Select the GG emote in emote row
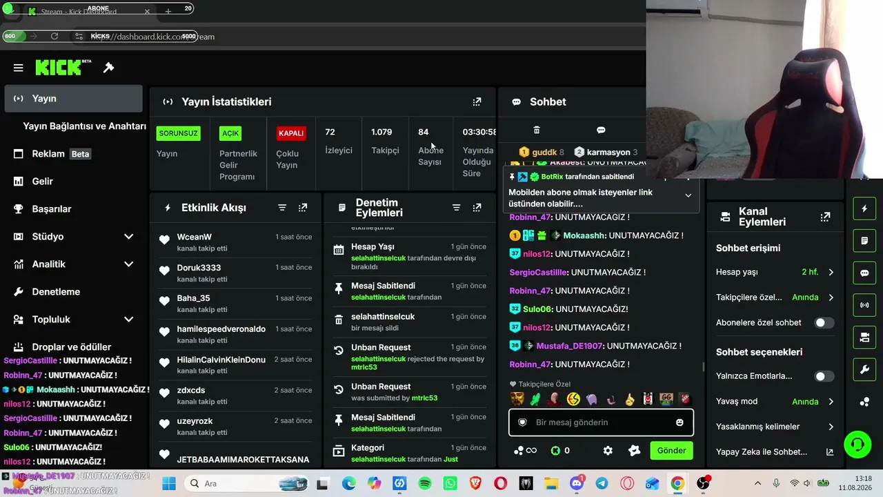883x497 pixels. pos(666,399)
